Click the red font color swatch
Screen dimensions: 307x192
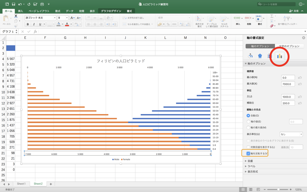click(67, 24)
